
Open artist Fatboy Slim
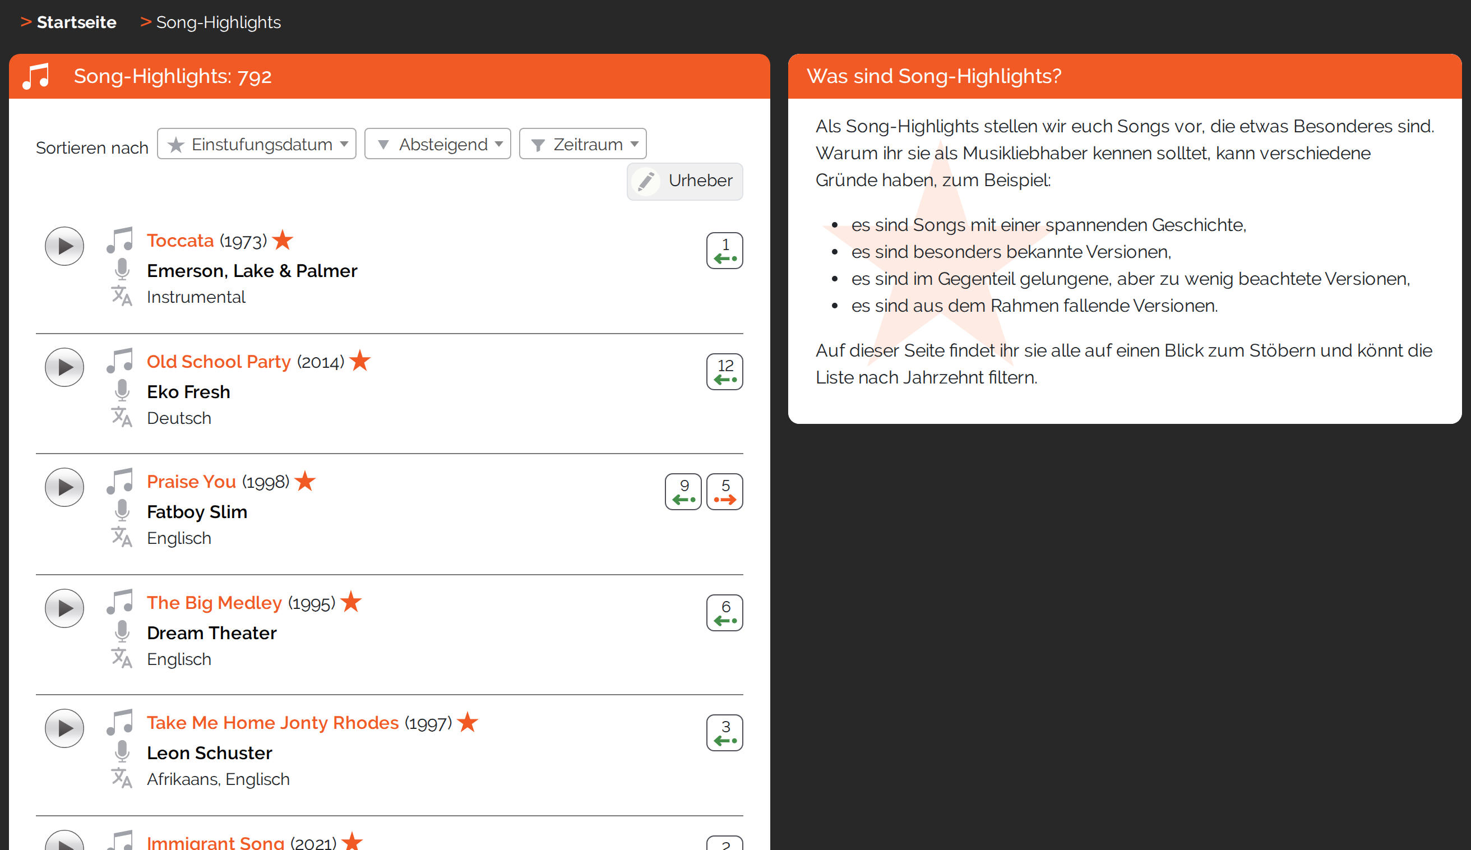click(197, 512)
